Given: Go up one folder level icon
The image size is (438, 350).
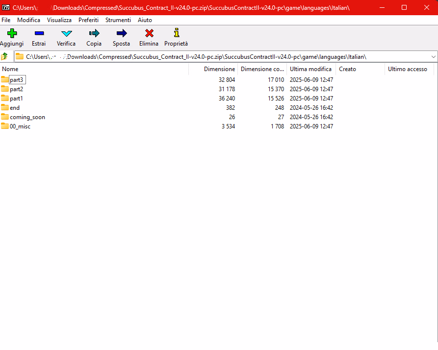Looking at the screenshot, I should click(x=5, y=56).
